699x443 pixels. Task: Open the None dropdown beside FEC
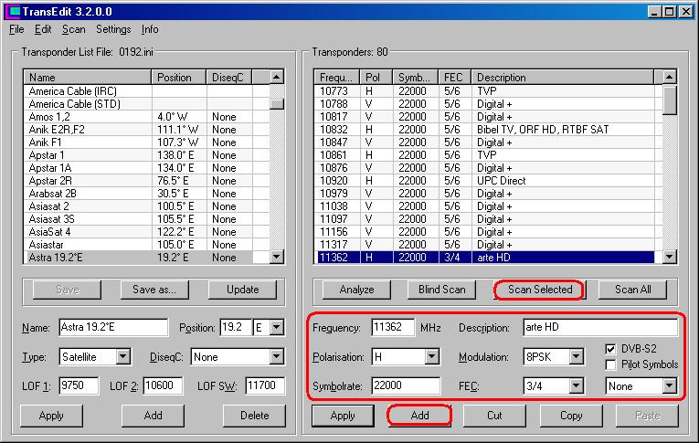point(669,386)
